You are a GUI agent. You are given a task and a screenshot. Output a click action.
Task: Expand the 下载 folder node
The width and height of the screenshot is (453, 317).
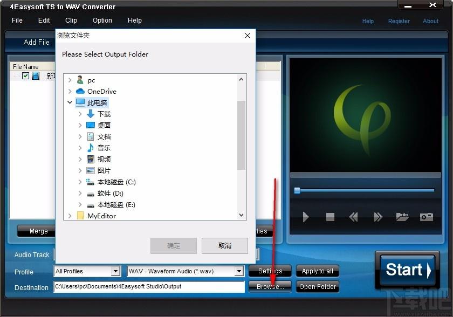click(80, 114)
